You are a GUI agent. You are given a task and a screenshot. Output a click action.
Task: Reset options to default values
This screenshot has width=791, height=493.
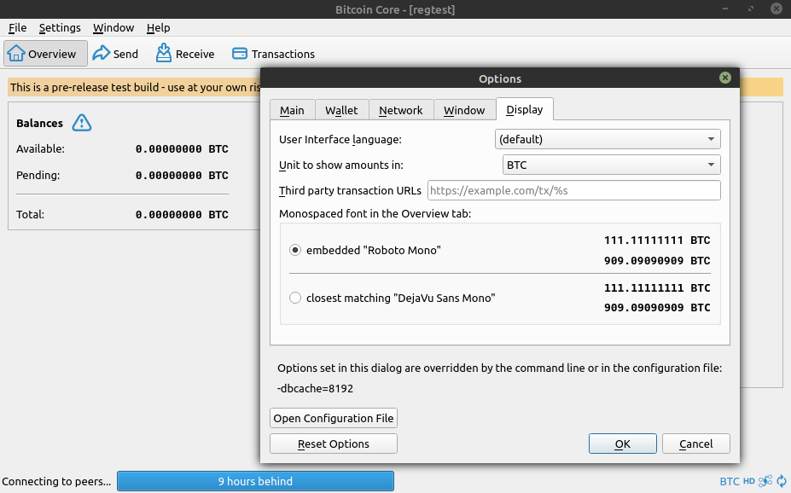coord(333,443)
